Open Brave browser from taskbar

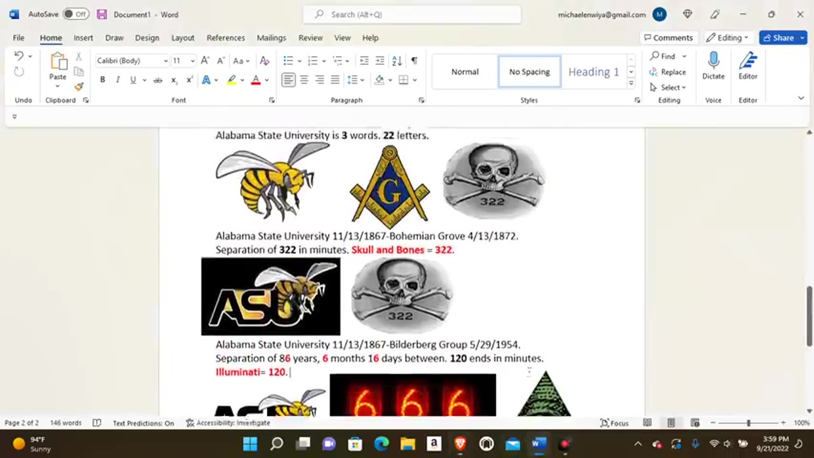tap(460, 443)
